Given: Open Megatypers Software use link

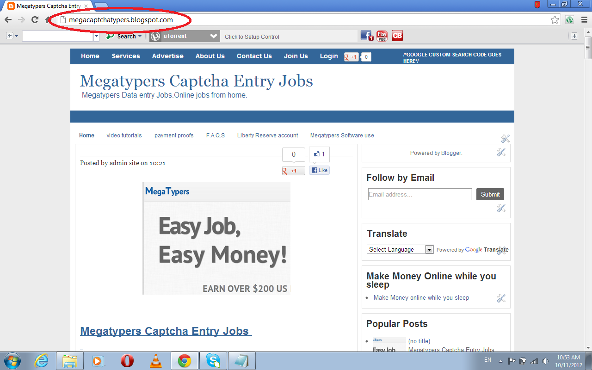Looking at the screenshot, I should click(x=342, y=136).
